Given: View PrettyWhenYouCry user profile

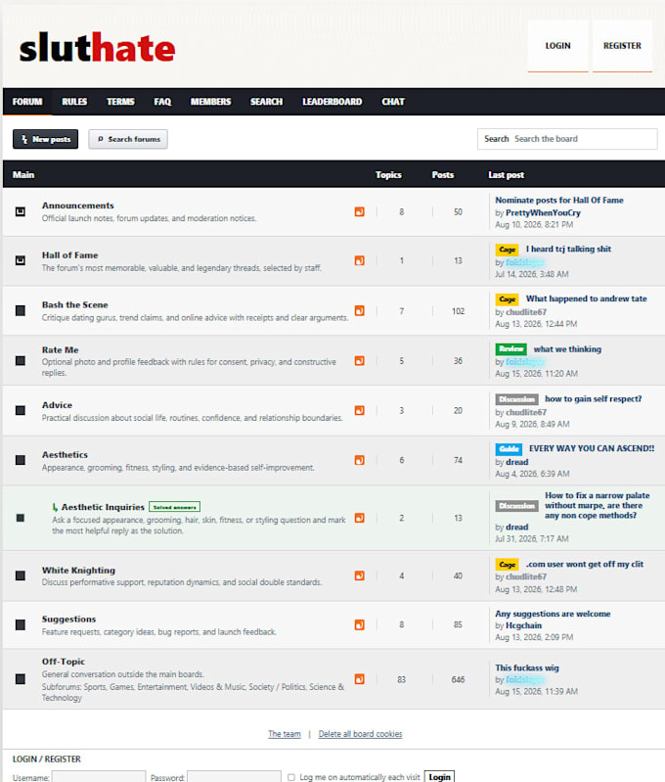Looking at the screenshot, I should (543, 213).
